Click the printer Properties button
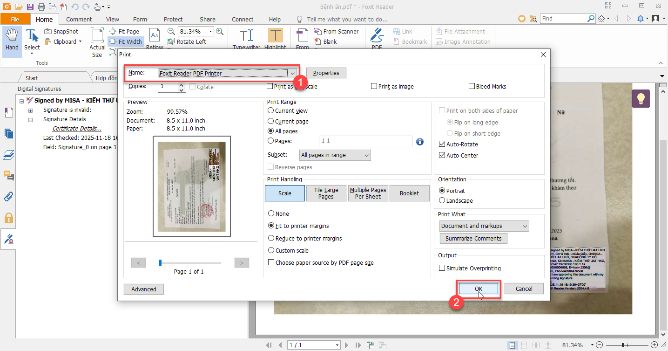The width and height of the screenshot is (668, 351). (x=326, y=73)
